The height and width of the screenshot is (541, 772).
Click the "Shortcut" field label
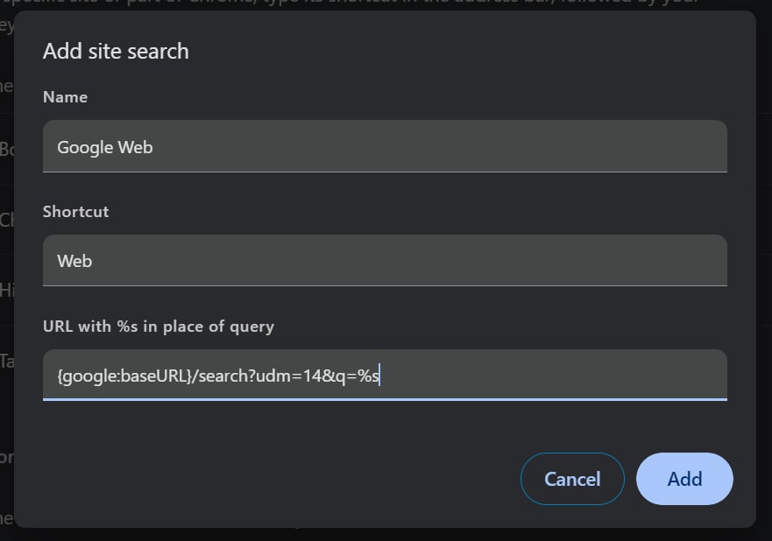coord(75,212)
